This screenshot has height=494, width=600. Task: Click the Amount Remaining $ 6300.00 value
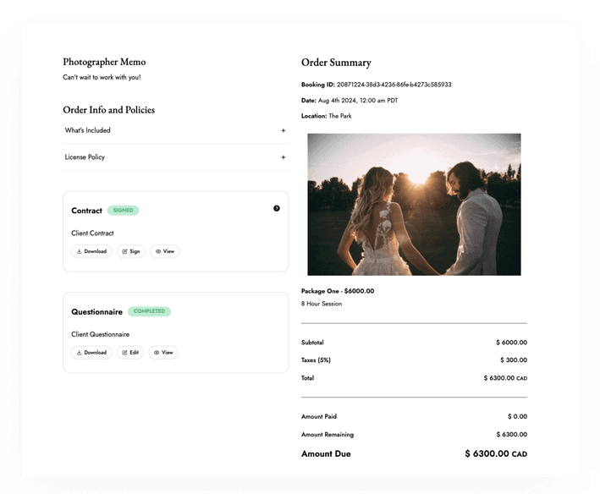(512, 434)
